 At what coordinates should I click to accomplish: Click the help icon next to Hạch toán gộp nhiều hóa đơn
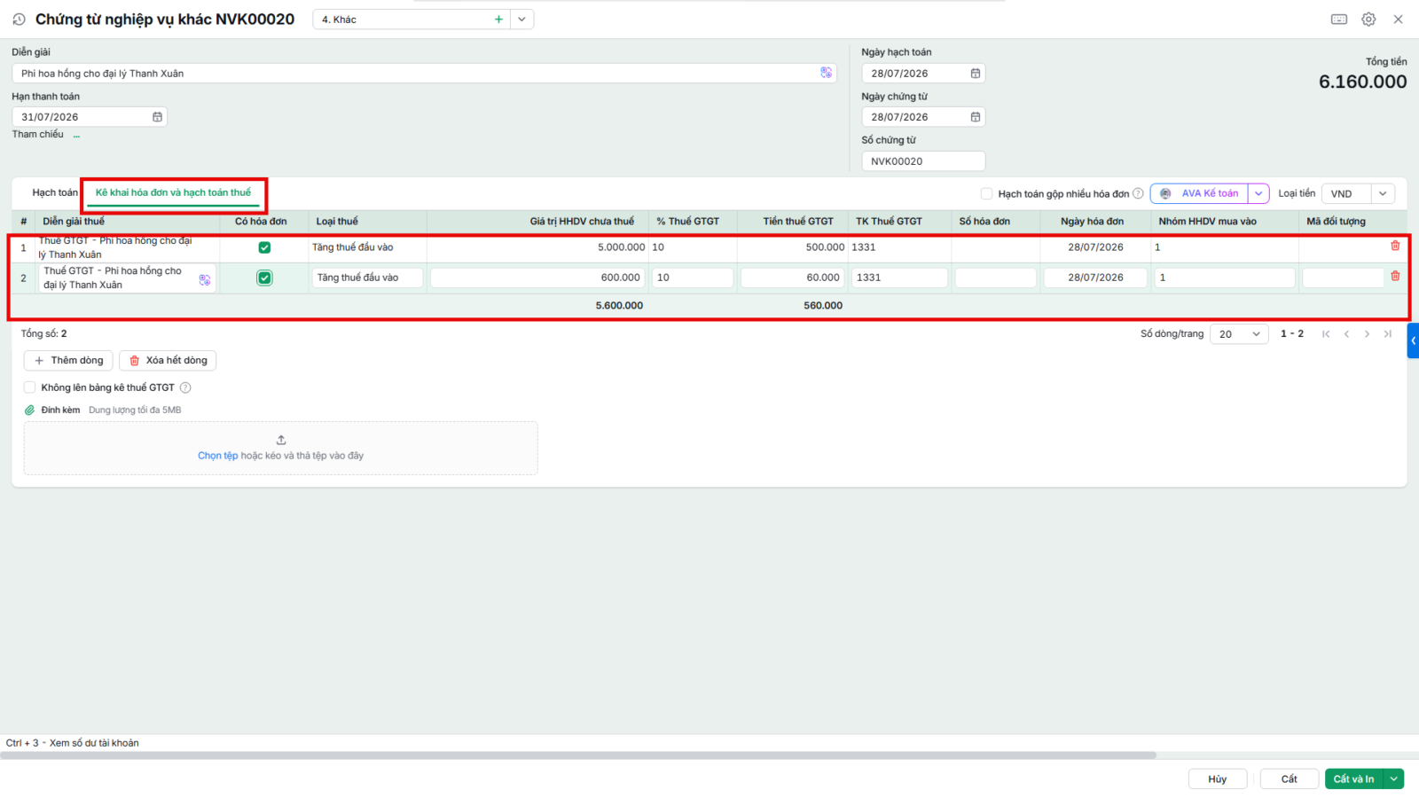[x=1138, y=193]
